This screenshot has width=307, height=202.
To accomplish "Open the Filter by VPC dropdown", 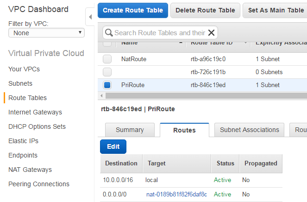I will coord(47,33).
